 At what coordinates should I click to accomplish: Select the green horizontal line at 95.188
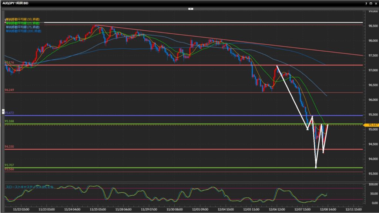click(x=148, y=124)
